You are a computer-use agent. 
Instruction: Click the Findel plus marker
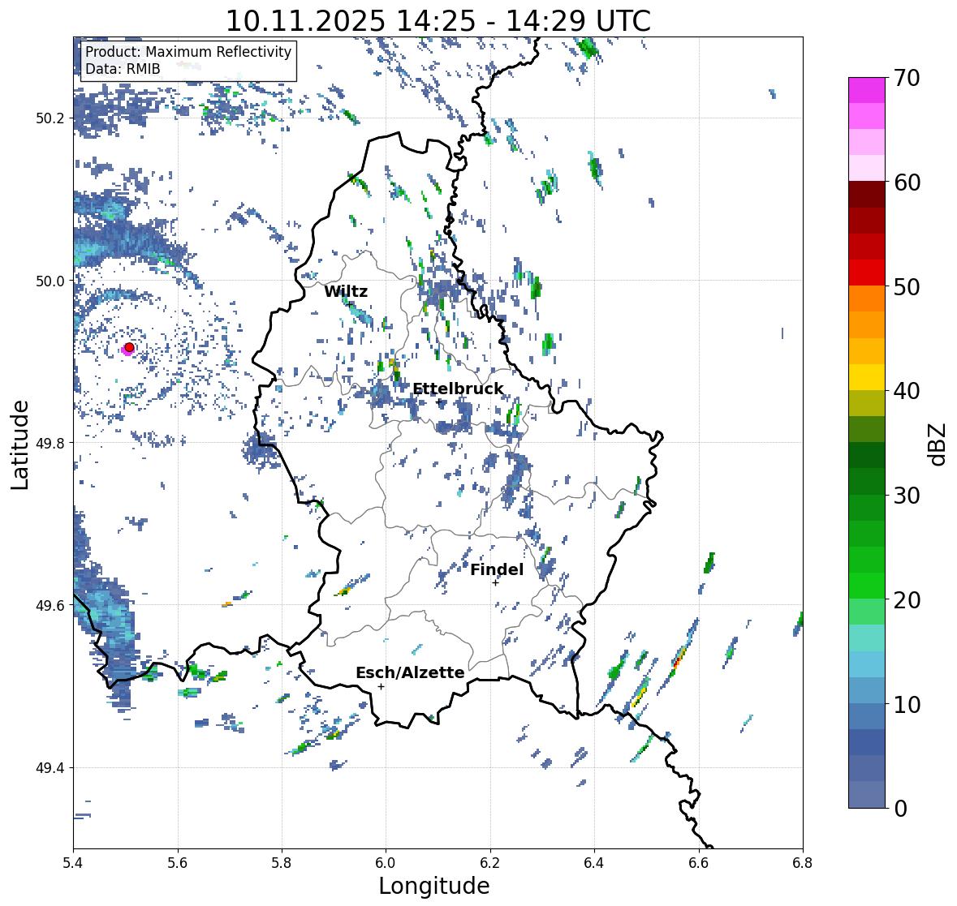pos(496,583)
